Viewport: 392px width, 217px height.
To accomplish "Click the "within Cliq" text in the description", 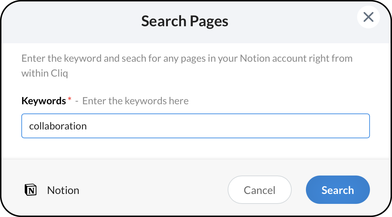I will pos(44,73).
